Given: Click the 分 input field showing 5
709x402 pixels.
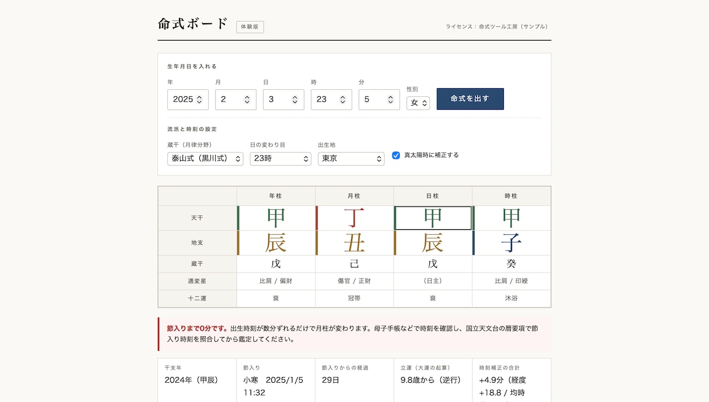Looking at the screenshot, I should click(x=379, y=99).
